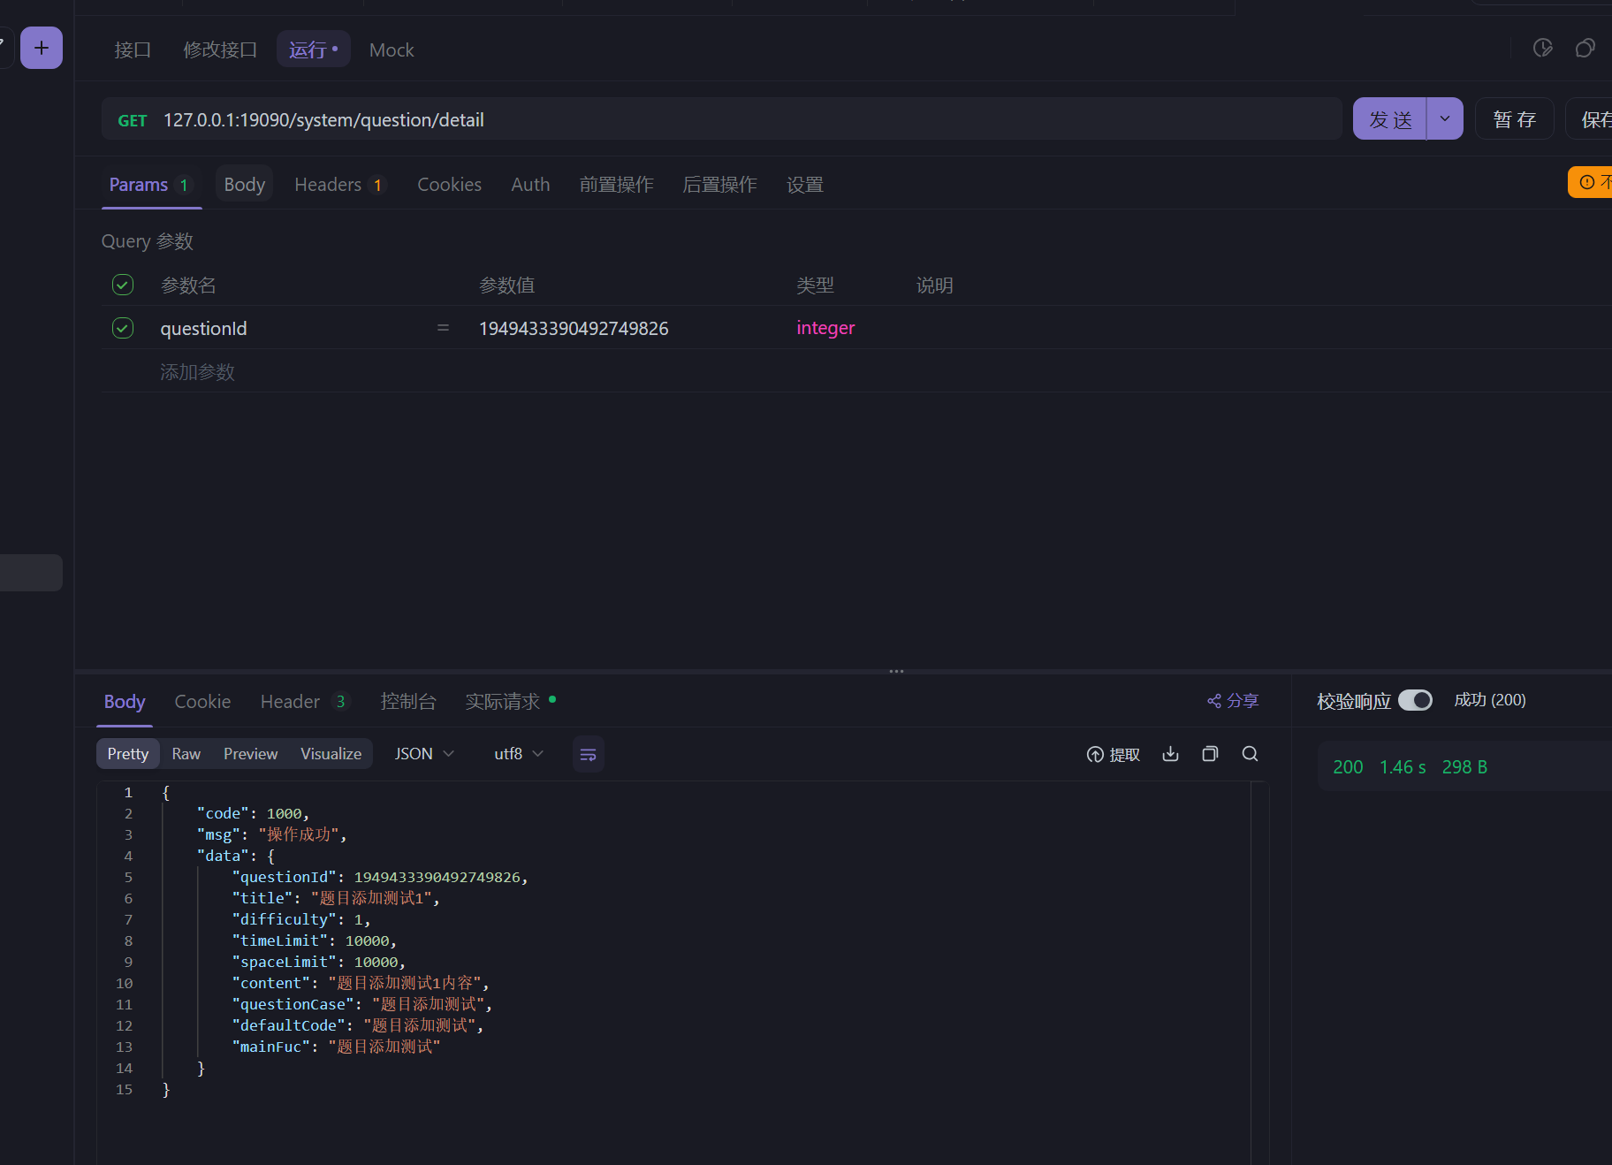Open the 设置 tab
The width and height of the screenshot is (1612, 1165).
click(805, 185)
